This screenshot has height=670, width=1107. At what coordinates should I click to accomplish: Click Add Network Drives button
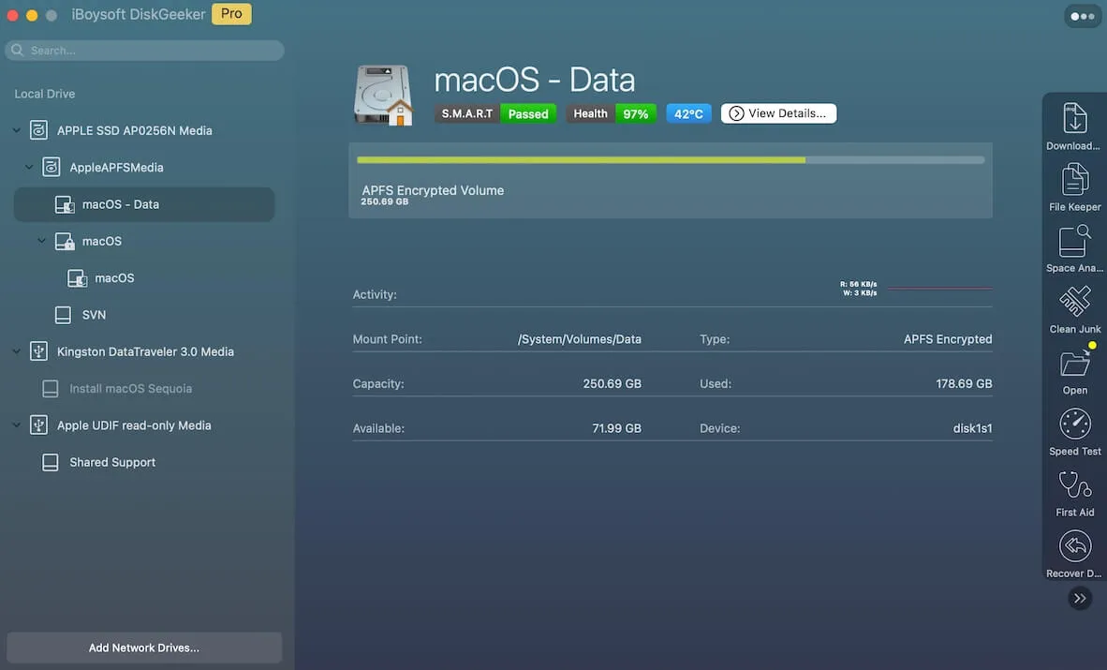pos(144,648)
